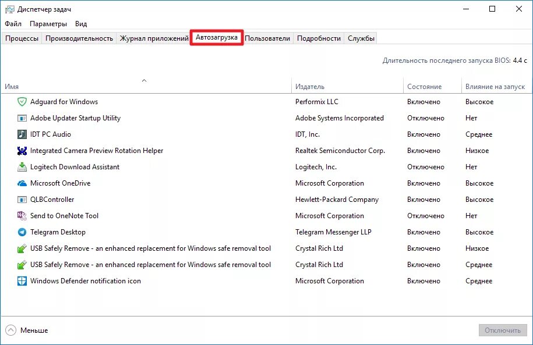Select Adobe Updater Startup Utility entry

pos(76,118)
